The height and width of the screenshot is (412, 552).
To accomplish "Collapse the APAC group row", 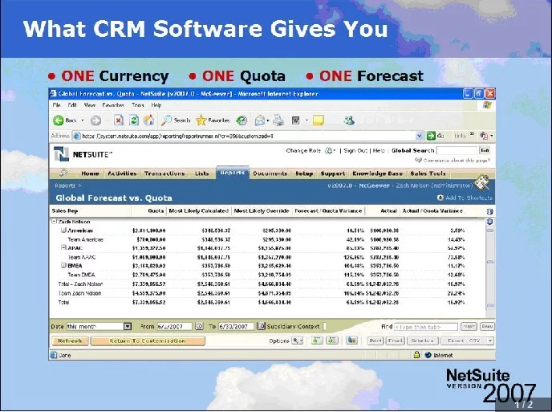I will 63,247.
